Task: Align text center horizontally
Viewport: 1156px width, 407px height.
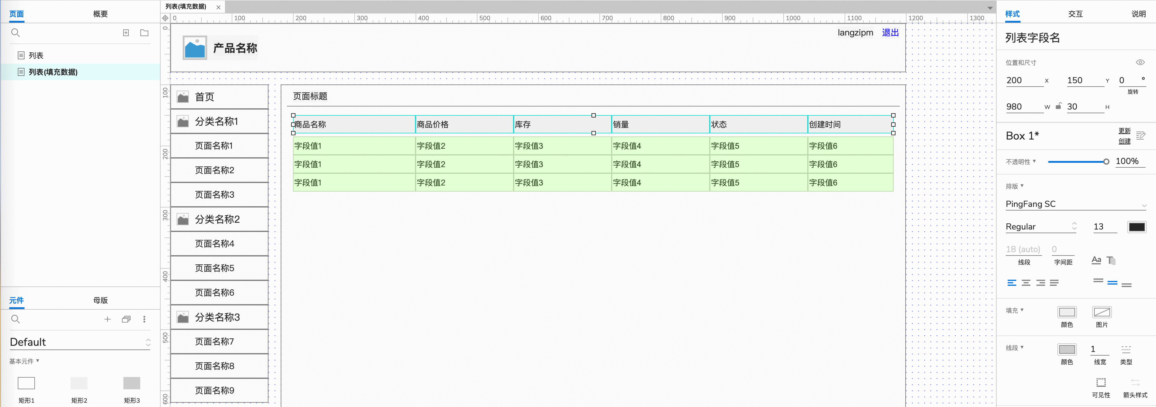Action: (1026, 282)
